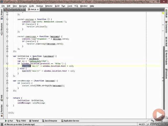Open the Code menu
The image size is (168, 126).
point(31,6)
